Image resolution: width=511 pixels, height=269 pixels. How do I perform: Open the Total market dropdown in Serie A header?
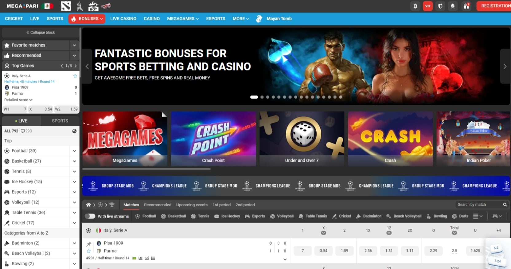(454, 233)
